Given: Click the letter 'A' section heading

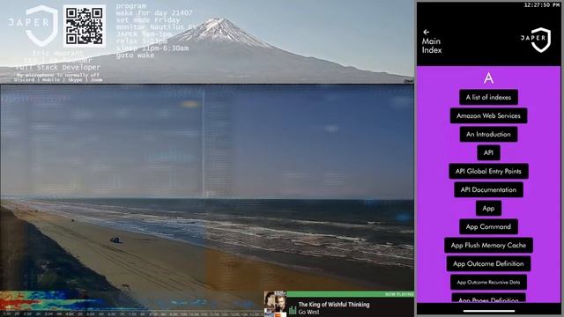Looking at the screenshot, I should (488, 78).
